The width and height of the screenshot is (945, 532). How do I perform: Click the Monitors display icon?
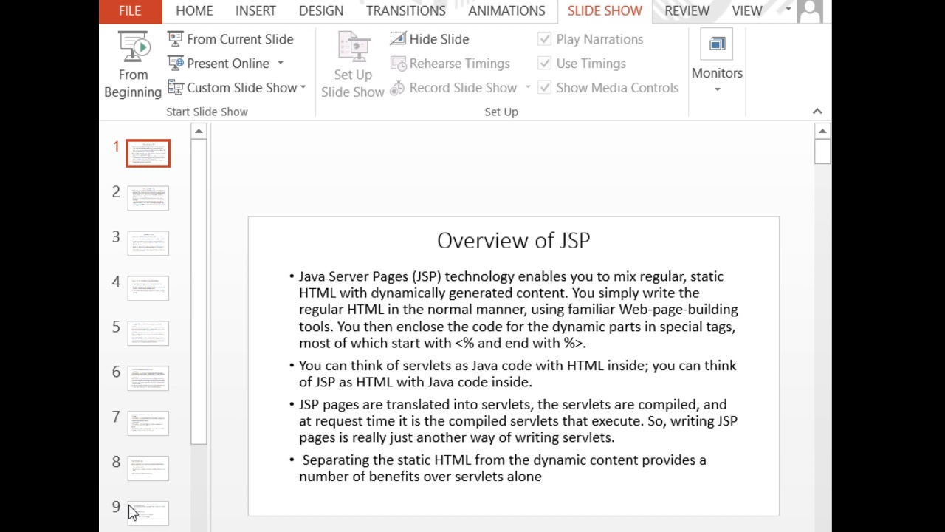717,44
